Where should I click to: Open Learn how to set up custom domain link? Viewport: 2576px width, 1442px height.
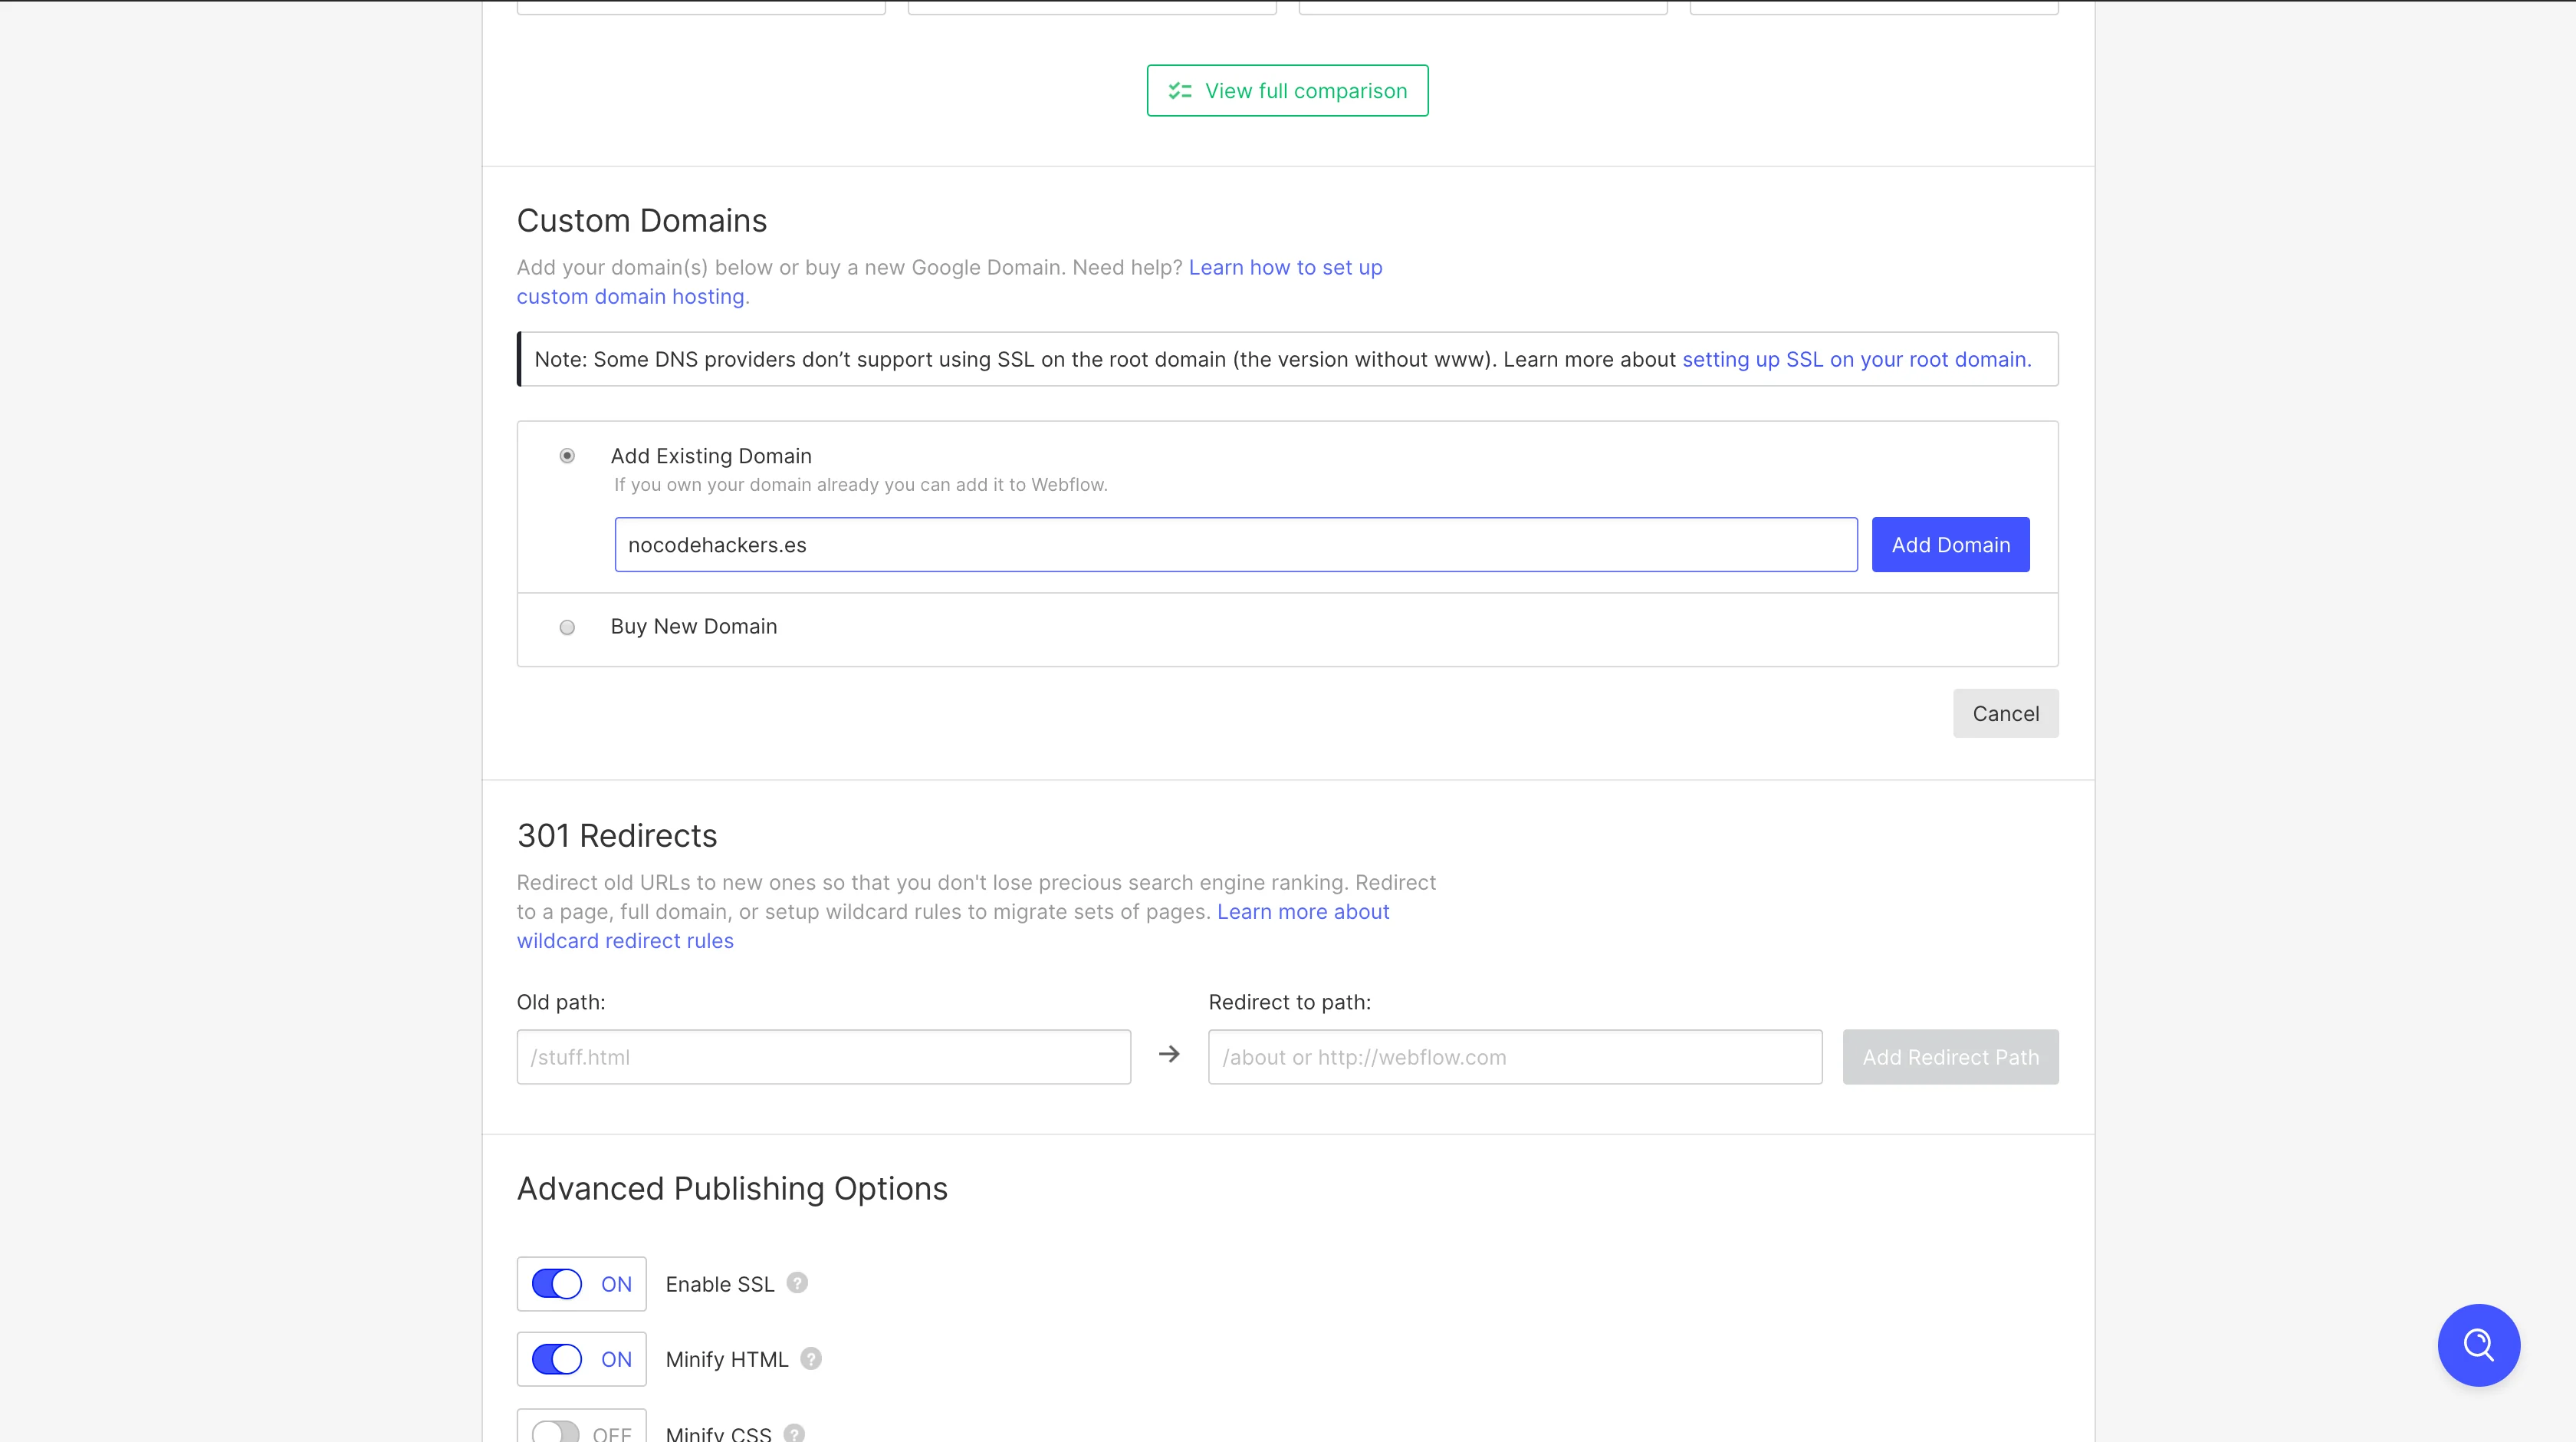(1284, 268)
